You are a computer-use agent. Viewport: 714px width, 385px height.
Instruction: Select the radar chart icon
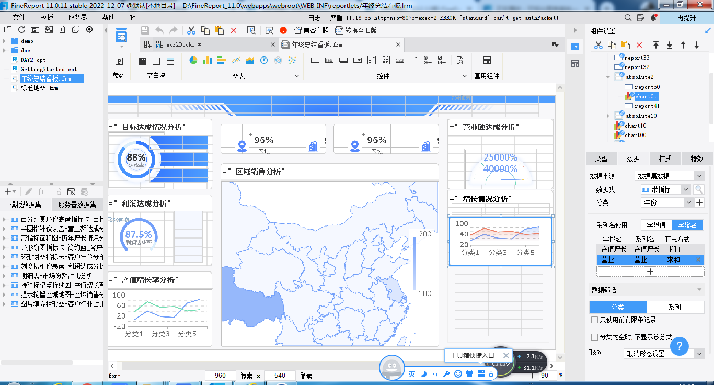(x=278, y=61)
